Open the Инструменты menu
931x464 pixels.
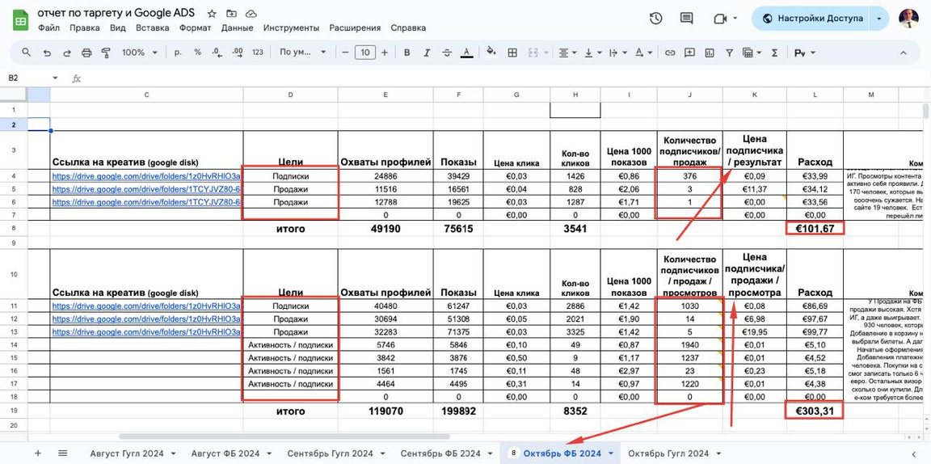point(292,27)
